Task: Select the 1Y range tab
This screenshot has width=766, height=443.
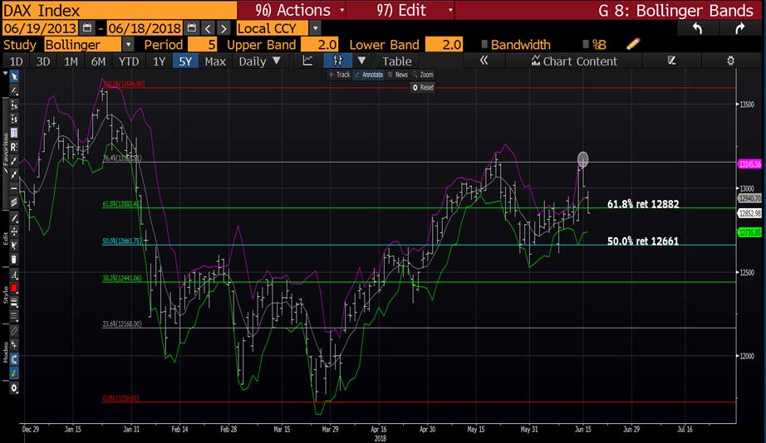Action: [x=159, y=61]
